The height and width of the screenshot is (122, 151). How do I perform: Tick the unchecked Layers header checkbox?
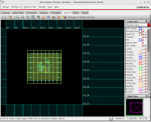pyautogui.click(x=143, y=49)
